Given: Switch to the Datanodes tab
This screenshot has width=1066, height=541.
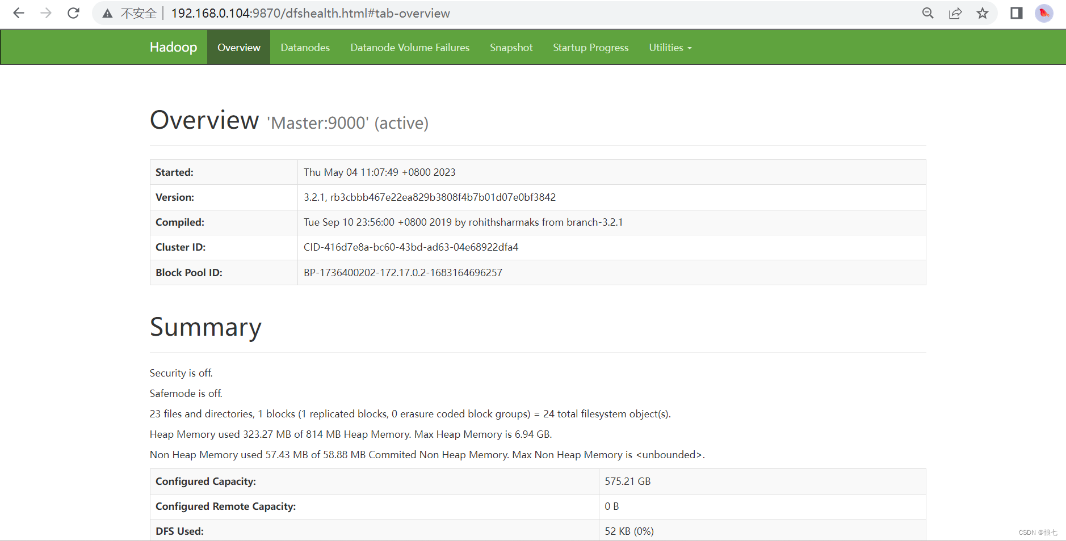Looking at the screenshot, I should [305, 47].
